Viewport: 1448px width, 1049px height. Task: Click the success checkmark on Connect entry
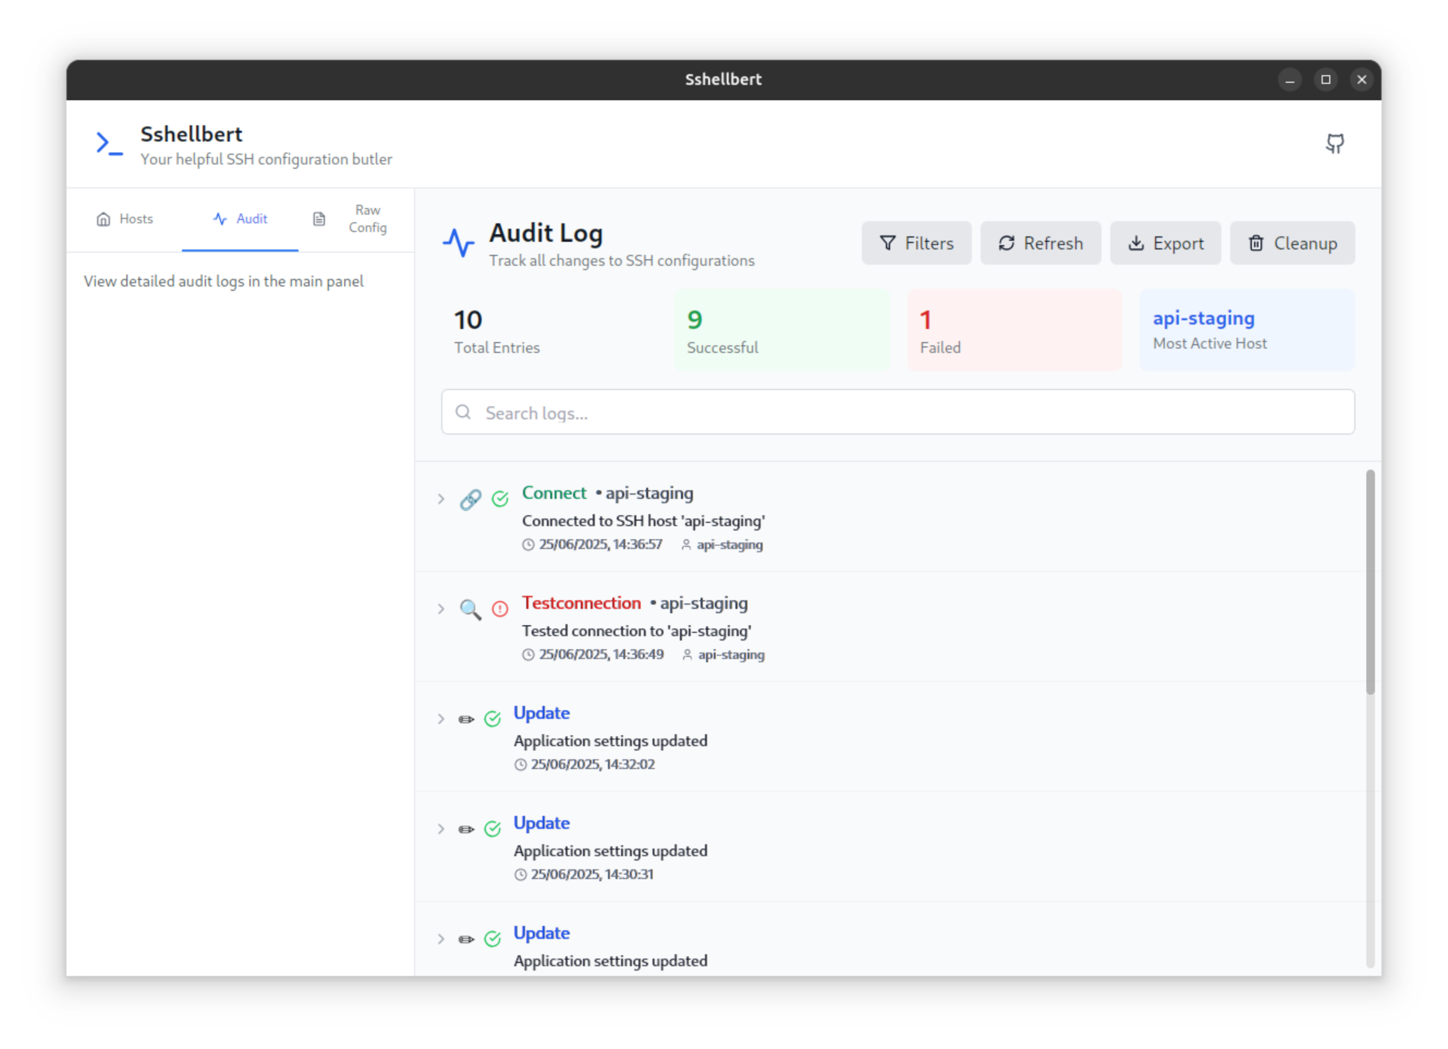(x=500, y=499)
